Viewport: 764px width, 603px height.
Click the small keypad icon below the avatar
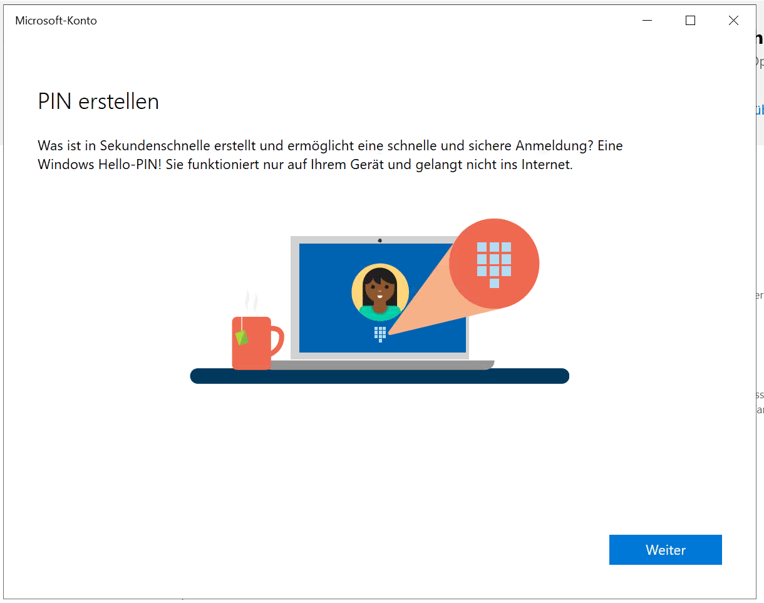pos(380,334)
